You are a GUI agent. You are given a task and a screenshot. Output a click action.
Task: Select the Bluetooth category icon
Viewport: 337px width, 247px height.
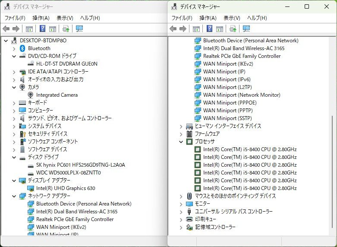point(22,48)
